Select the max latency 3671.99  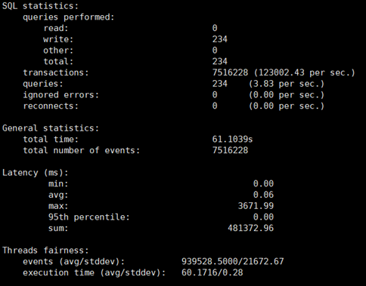(256, 206)
